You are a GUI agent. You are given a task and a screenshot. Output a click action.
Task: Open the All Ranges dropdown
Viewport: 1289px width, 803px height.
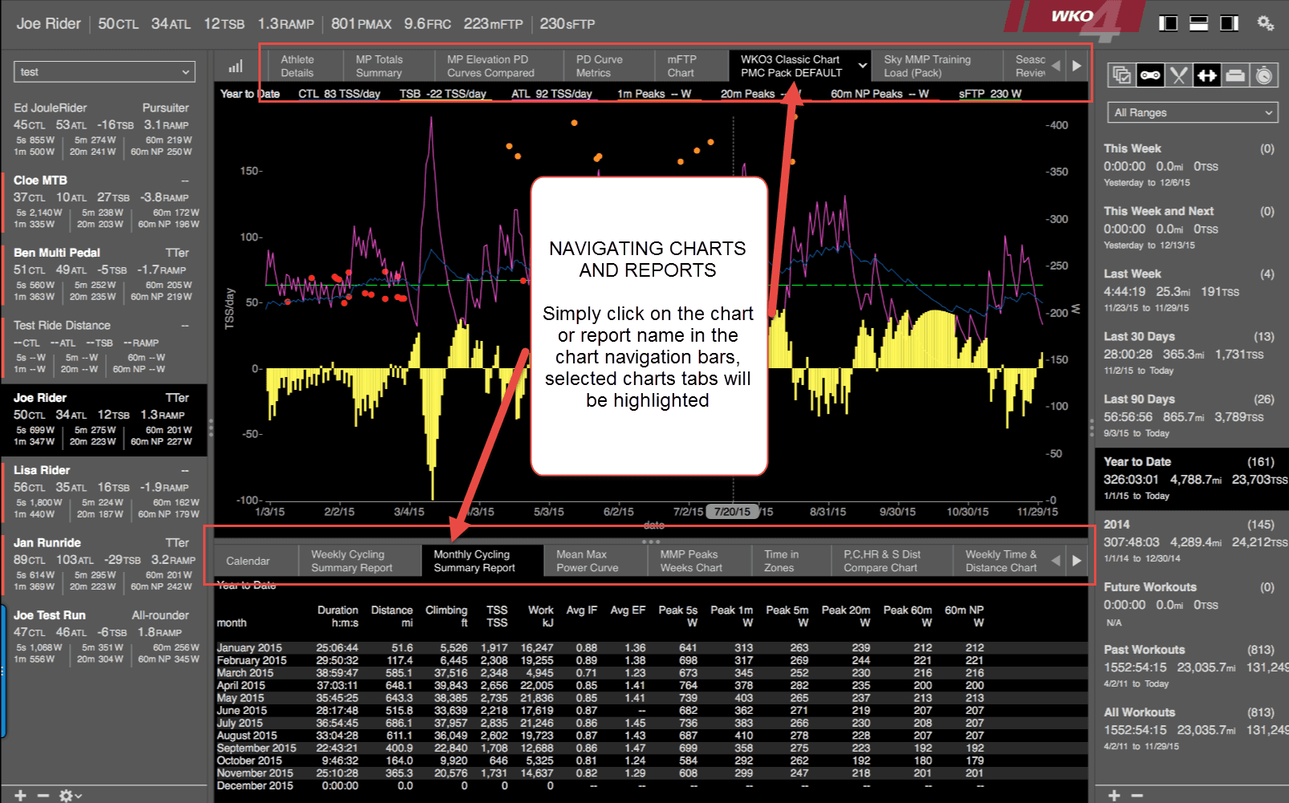[1192, 112]
